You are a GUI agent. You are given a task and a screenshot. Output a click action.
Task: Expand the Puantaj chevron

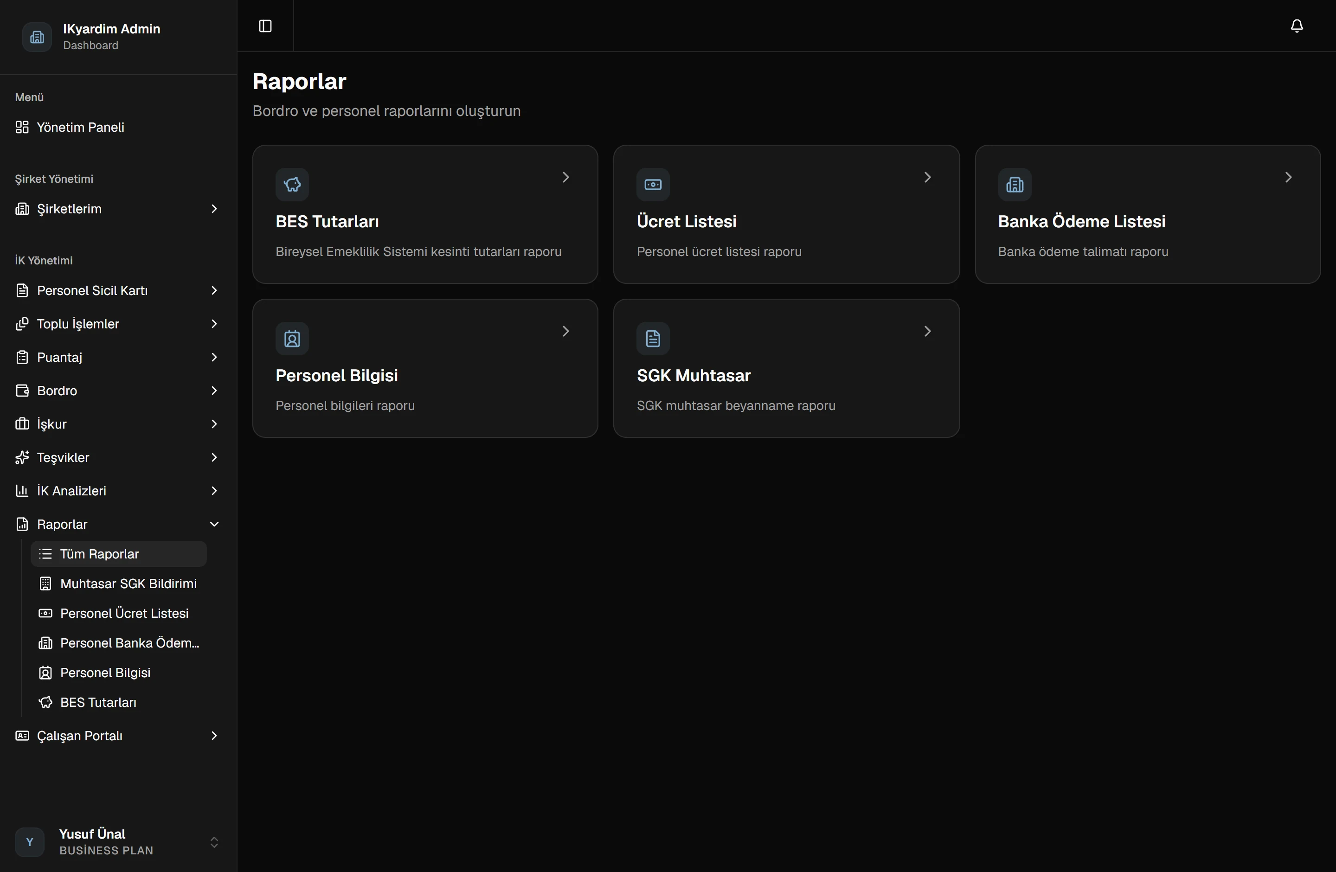214,357
